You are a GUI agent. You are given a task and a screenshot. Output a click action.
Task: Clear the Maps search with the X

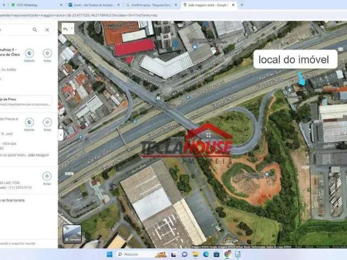click(x=47, y=30)
